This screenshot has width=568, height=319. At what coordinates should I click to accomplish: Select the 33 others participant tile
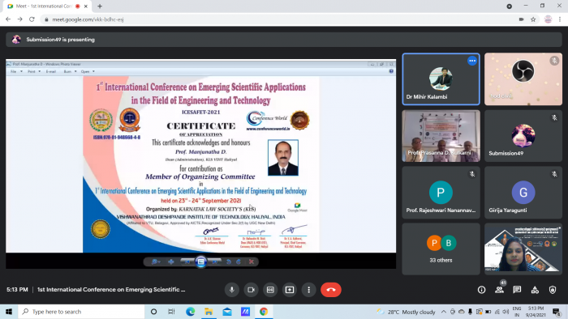[441, 249]
